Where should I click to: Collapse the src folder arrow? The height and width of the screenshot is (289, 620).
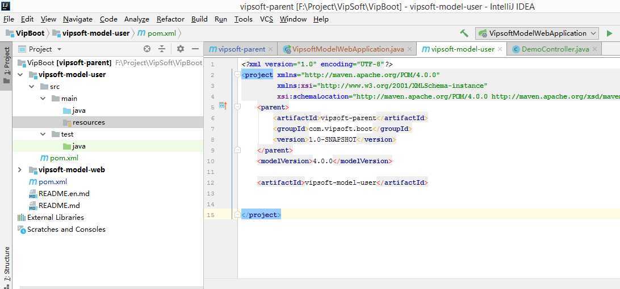31,87
